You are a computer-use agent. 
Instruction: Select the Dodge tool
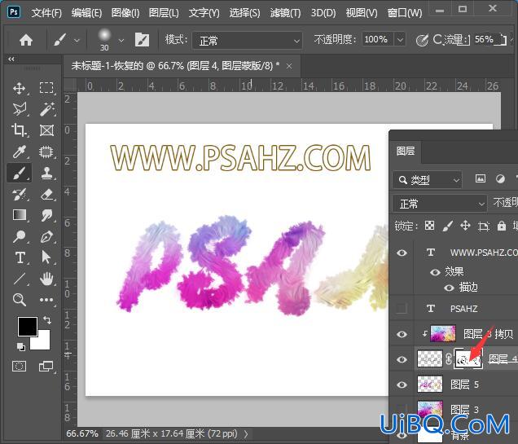click(20, 236)
